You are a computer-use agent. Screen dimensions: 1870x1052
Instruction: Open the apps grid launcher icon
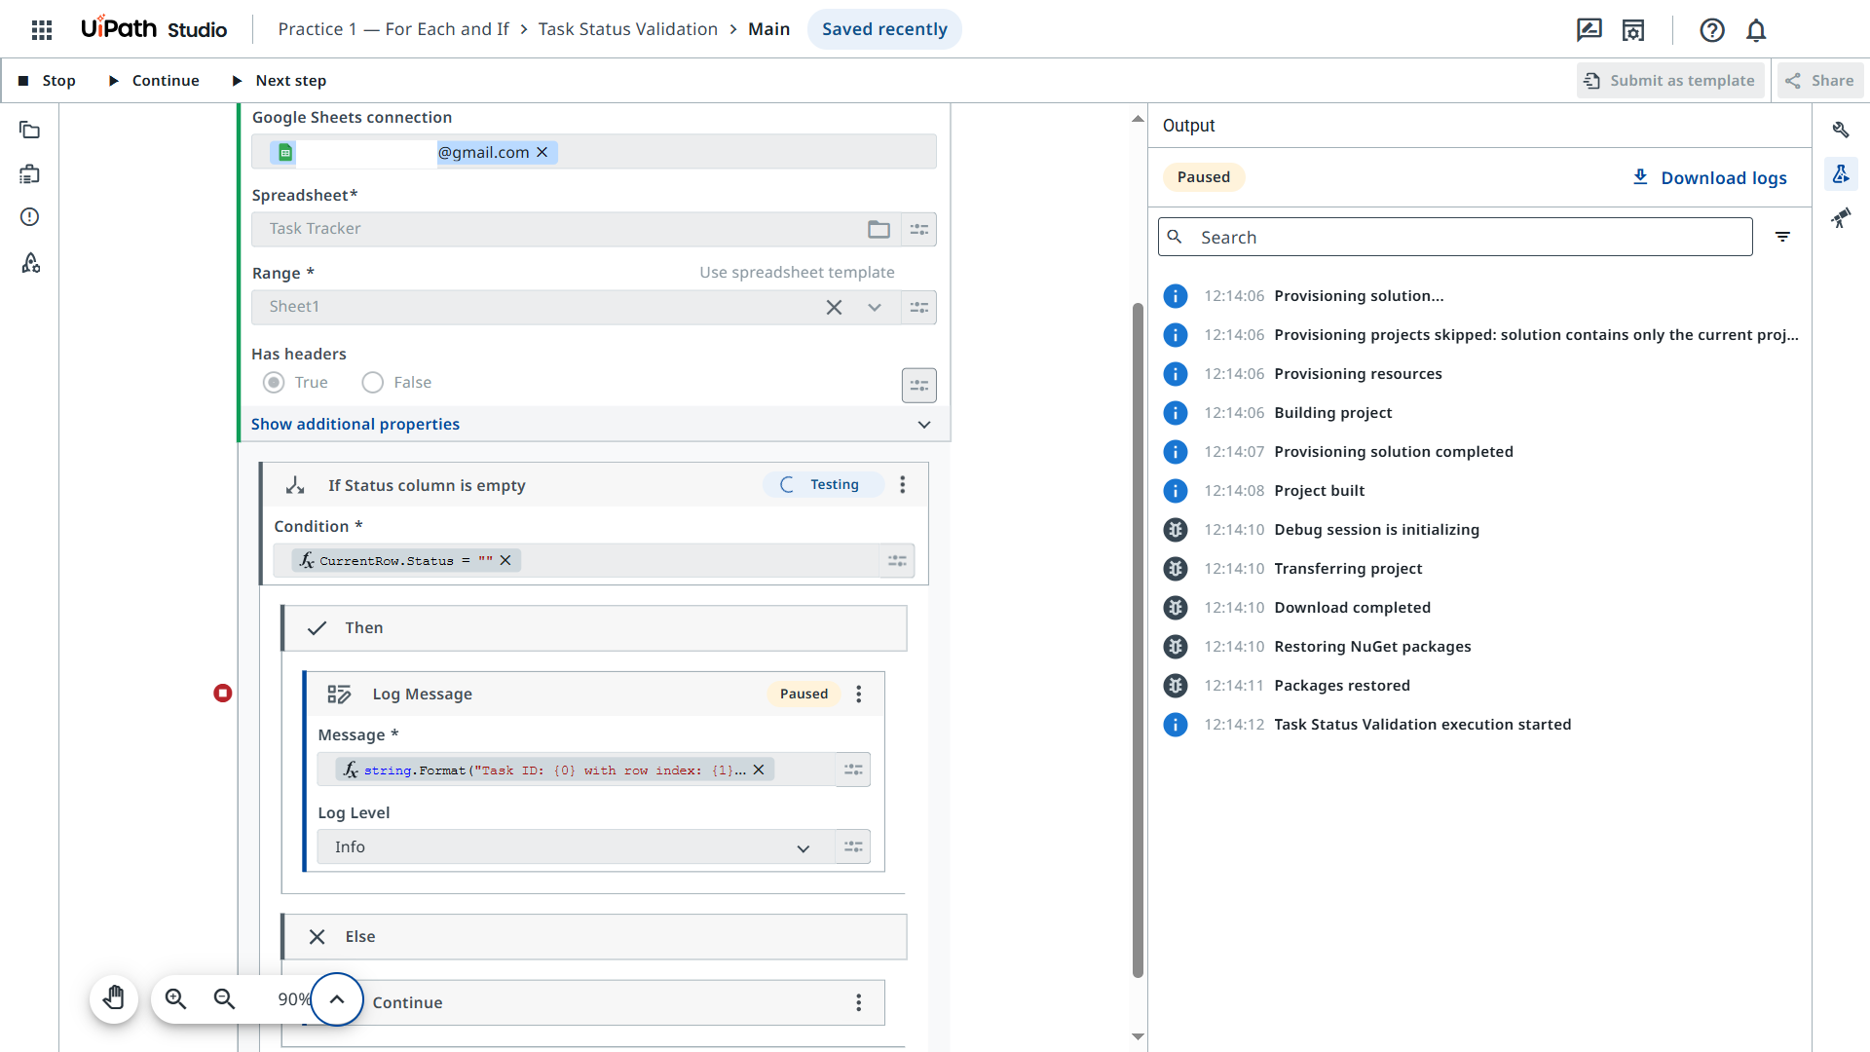(42, 29)
